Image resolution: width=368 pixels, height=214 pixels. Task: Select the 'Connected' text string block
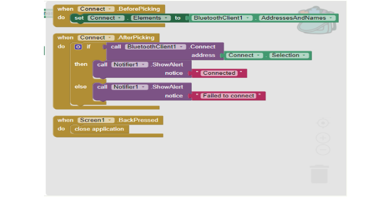219,73
